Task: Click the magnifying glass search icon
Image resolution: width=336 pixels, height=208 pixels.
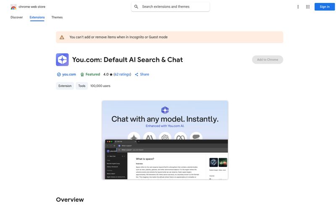Action: coord(136,7)
